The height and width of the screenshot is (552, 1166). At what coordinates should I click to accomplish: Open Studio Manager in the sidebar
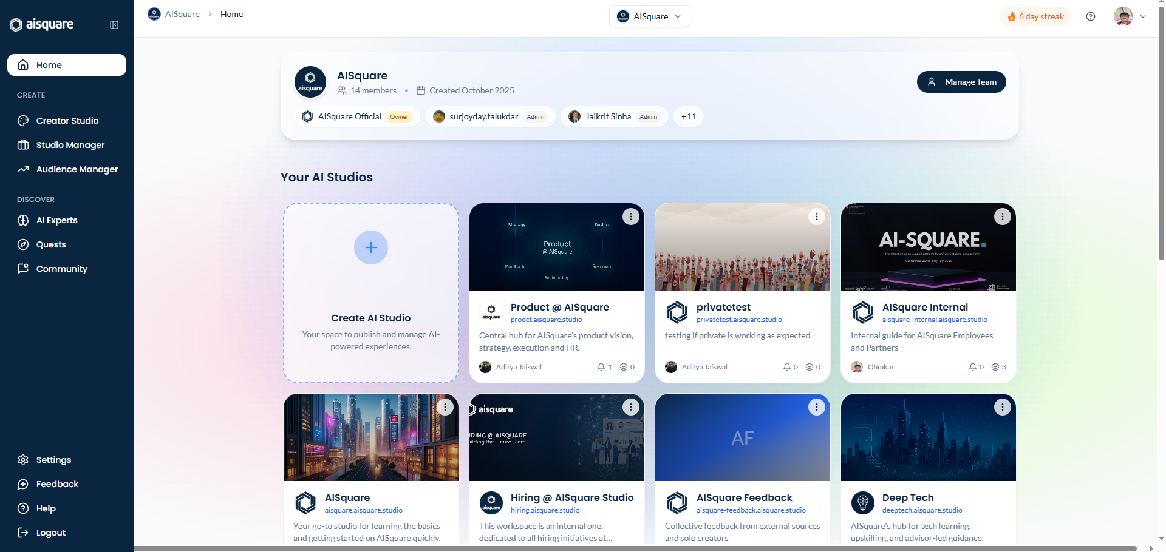coord(67,145)
